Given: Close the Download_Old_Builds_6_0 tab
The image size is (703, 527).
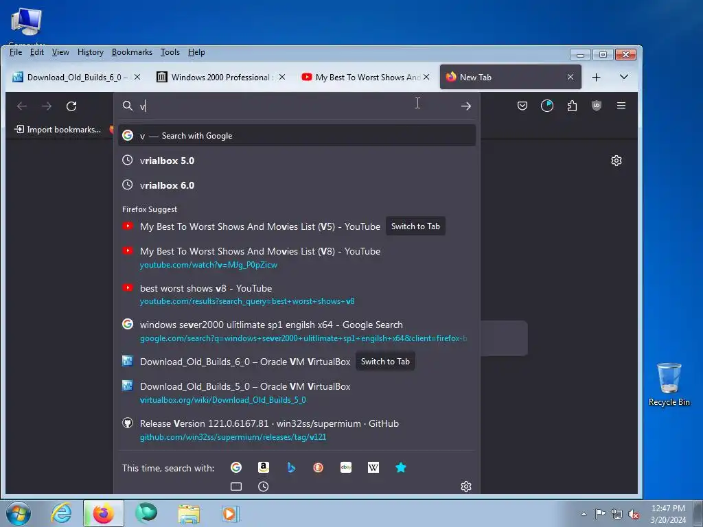Looking at the screenshot, I should click(x=137, y=77).
